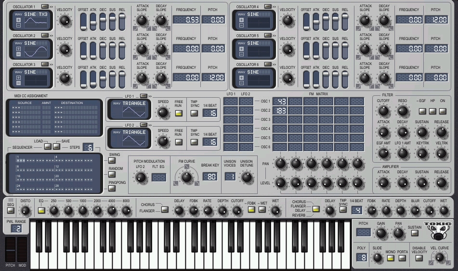Click the sequencer Save button
Viewport: 458px width, 271px height.
coord(56,146)
